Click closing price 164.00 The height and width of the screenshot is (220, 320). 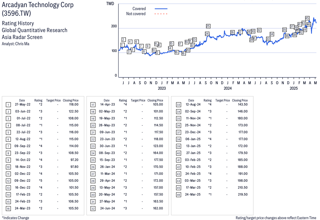tap(158, 153)
